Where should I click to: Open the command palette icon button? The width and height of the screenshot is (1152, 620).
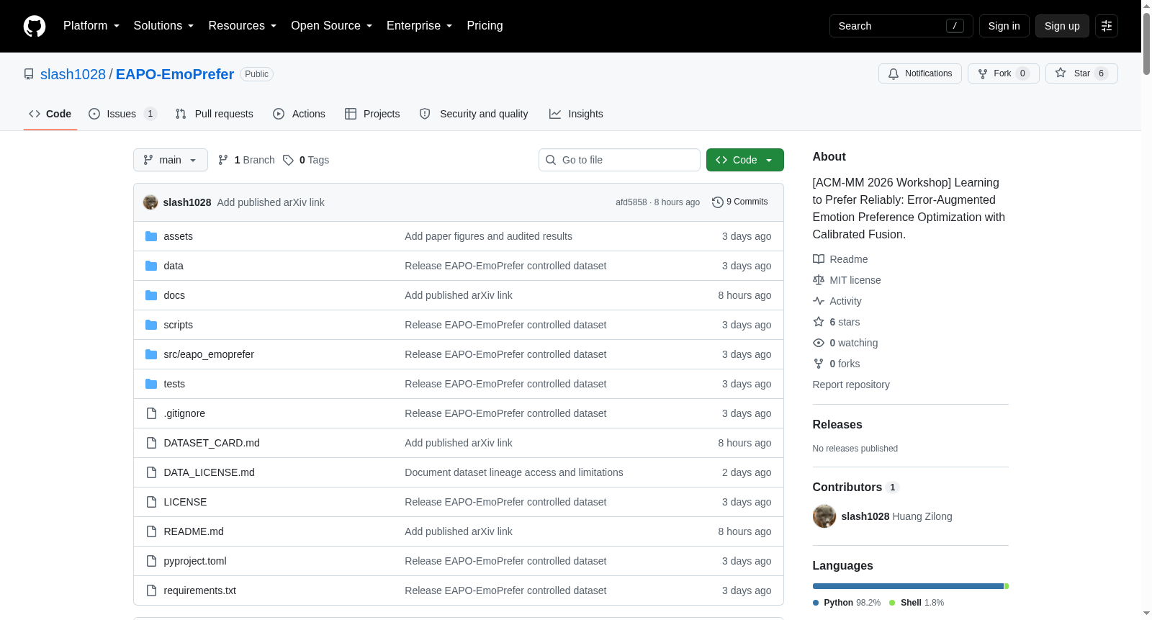tap(1107, 26)
